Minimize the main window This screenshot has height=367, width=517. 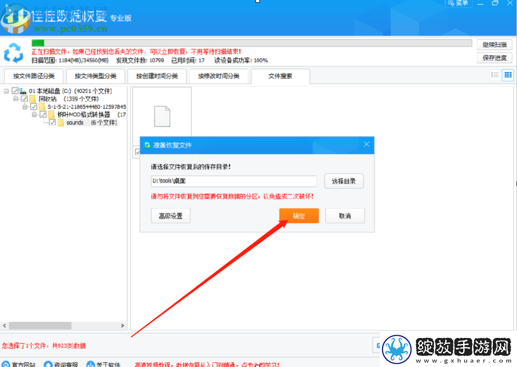480,3
